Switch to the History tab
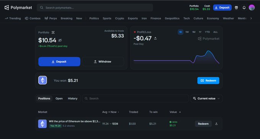 pyautogui.click(x=73, y=98)
